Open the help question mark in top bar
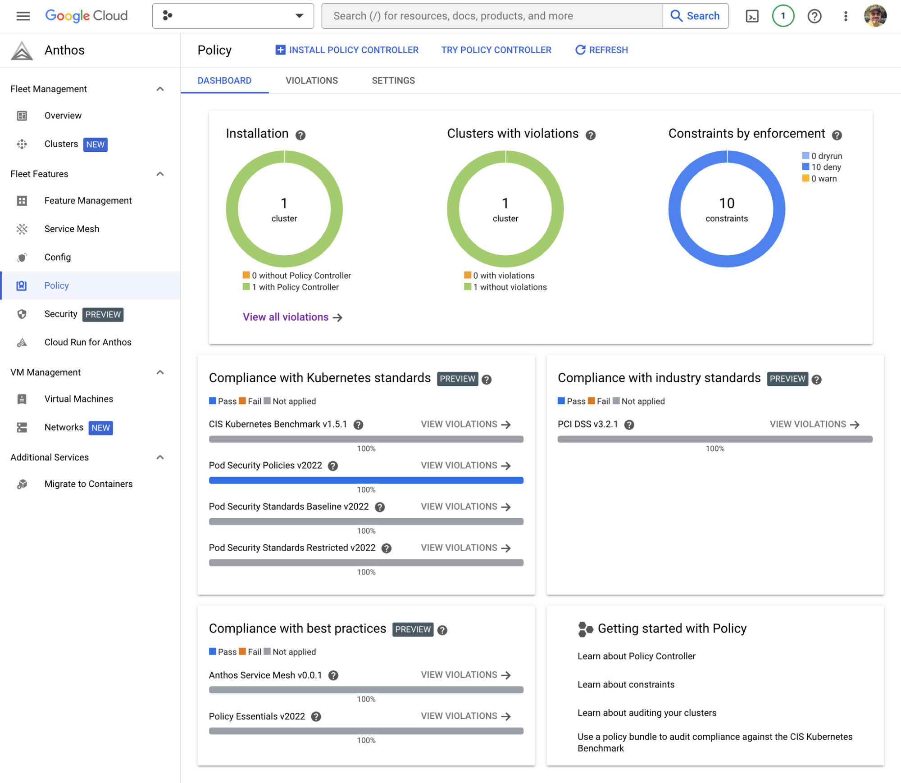 click(x=814, y=16)
